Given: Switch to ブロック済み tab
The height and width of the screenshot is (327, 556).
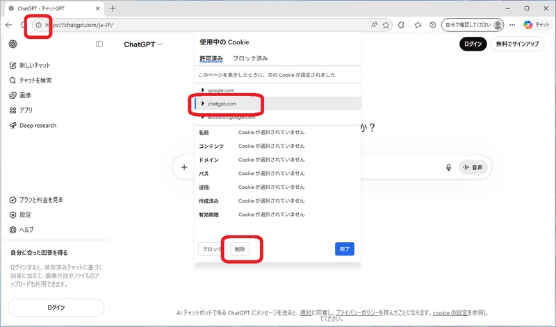Looking at the screenshot, I should pos(250,58).
